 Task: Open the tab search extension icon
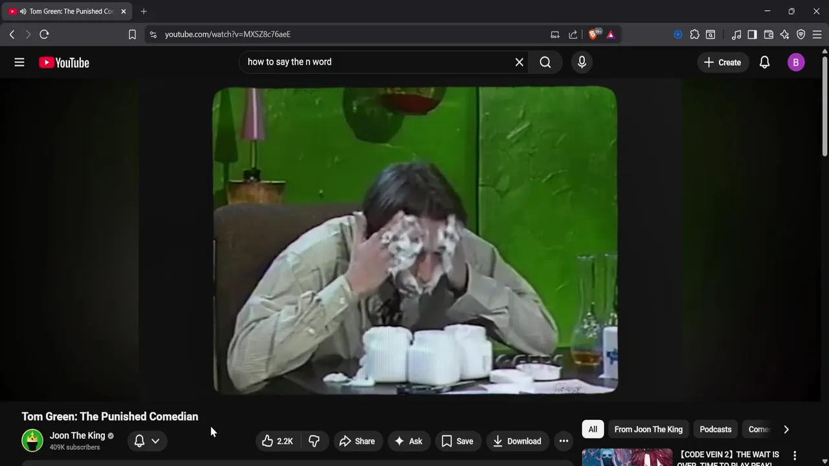pyautogui.click(x=710, y=34)
